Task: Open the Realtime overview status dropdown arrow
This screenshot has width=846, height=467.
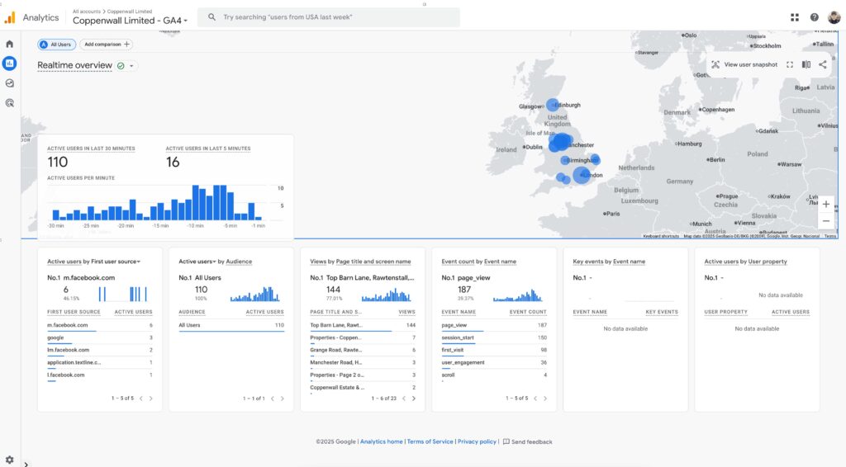Action: click(x=131, y=66)
